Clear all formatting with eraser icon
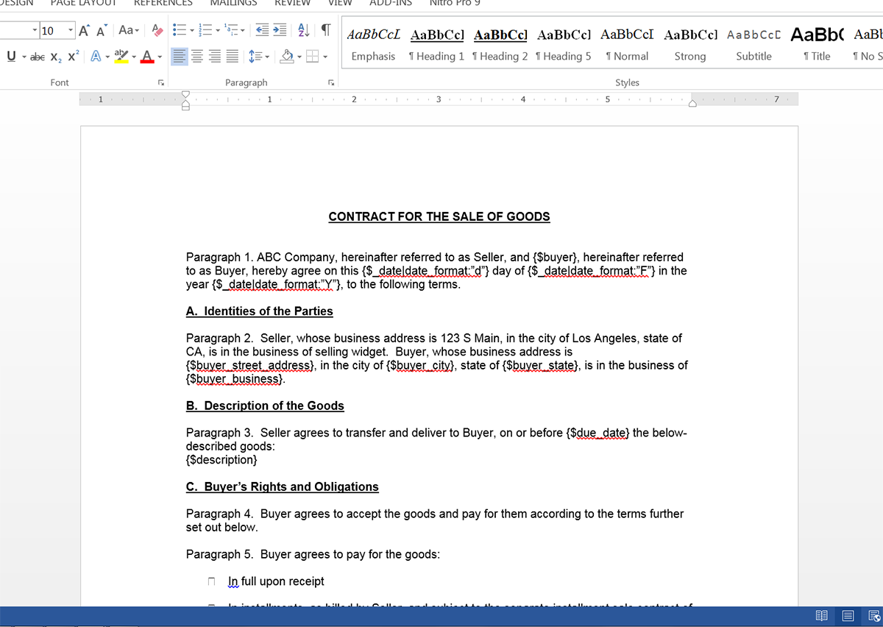Viewport: 883px width, 627px height. pos(157,30)
